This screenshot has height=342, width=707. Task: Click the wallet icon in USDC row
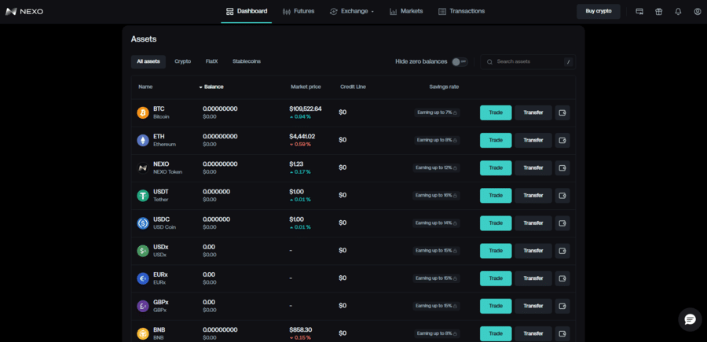(x=562, y=222)
